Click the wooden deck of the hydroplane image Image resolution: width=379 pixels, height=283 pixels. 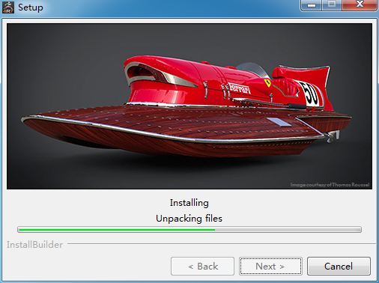[175, 120]
